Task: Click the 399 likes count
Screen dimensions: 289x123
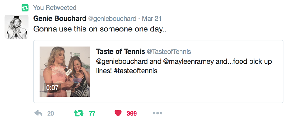Action: (132, 114)
